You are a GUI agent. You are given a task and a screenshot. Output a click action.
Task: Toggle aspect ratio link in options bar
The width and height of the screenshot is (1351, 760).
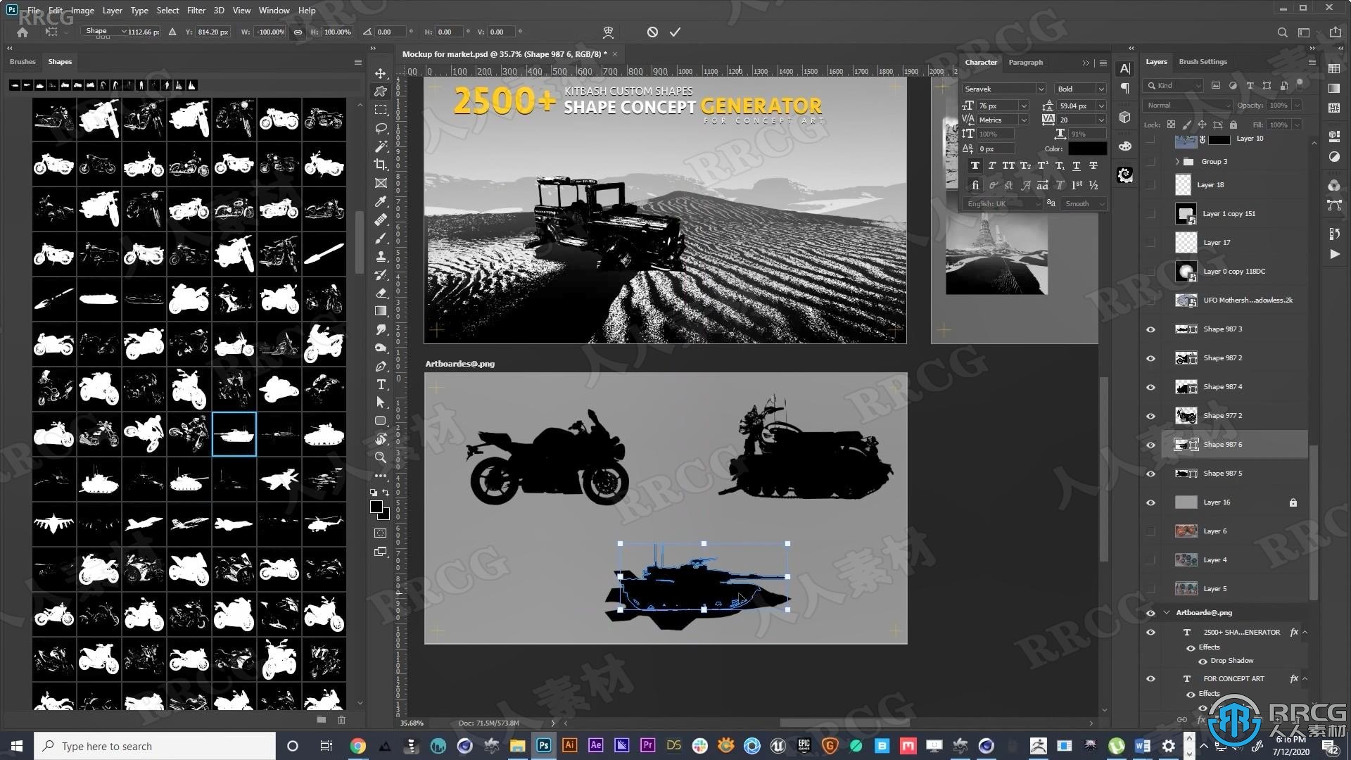coord(298,32)
